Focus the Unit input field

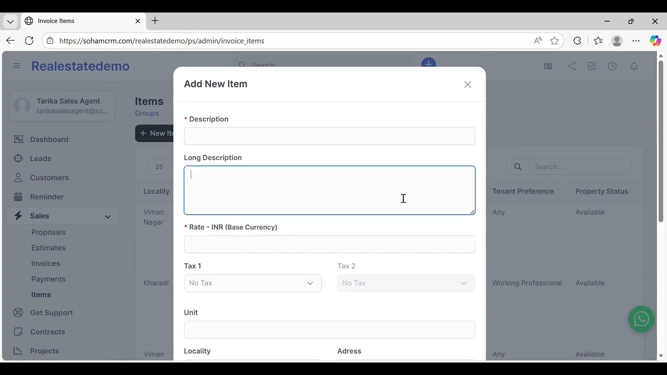pos(329,330)
